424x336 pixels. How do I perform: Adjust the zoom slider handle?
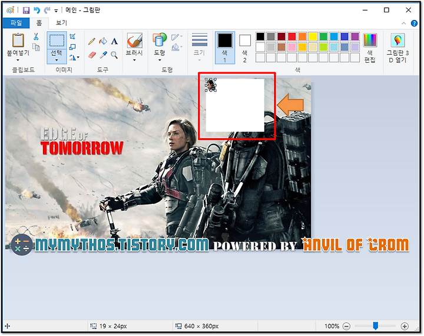click(375, 326)
